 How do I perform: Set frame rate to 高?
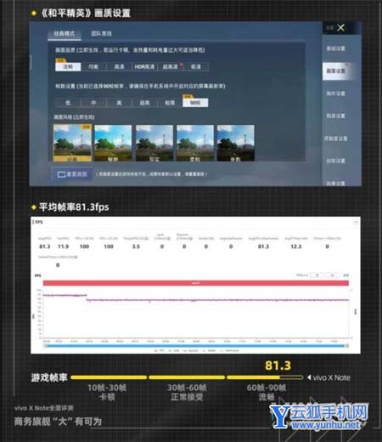[x=119, y=103]
